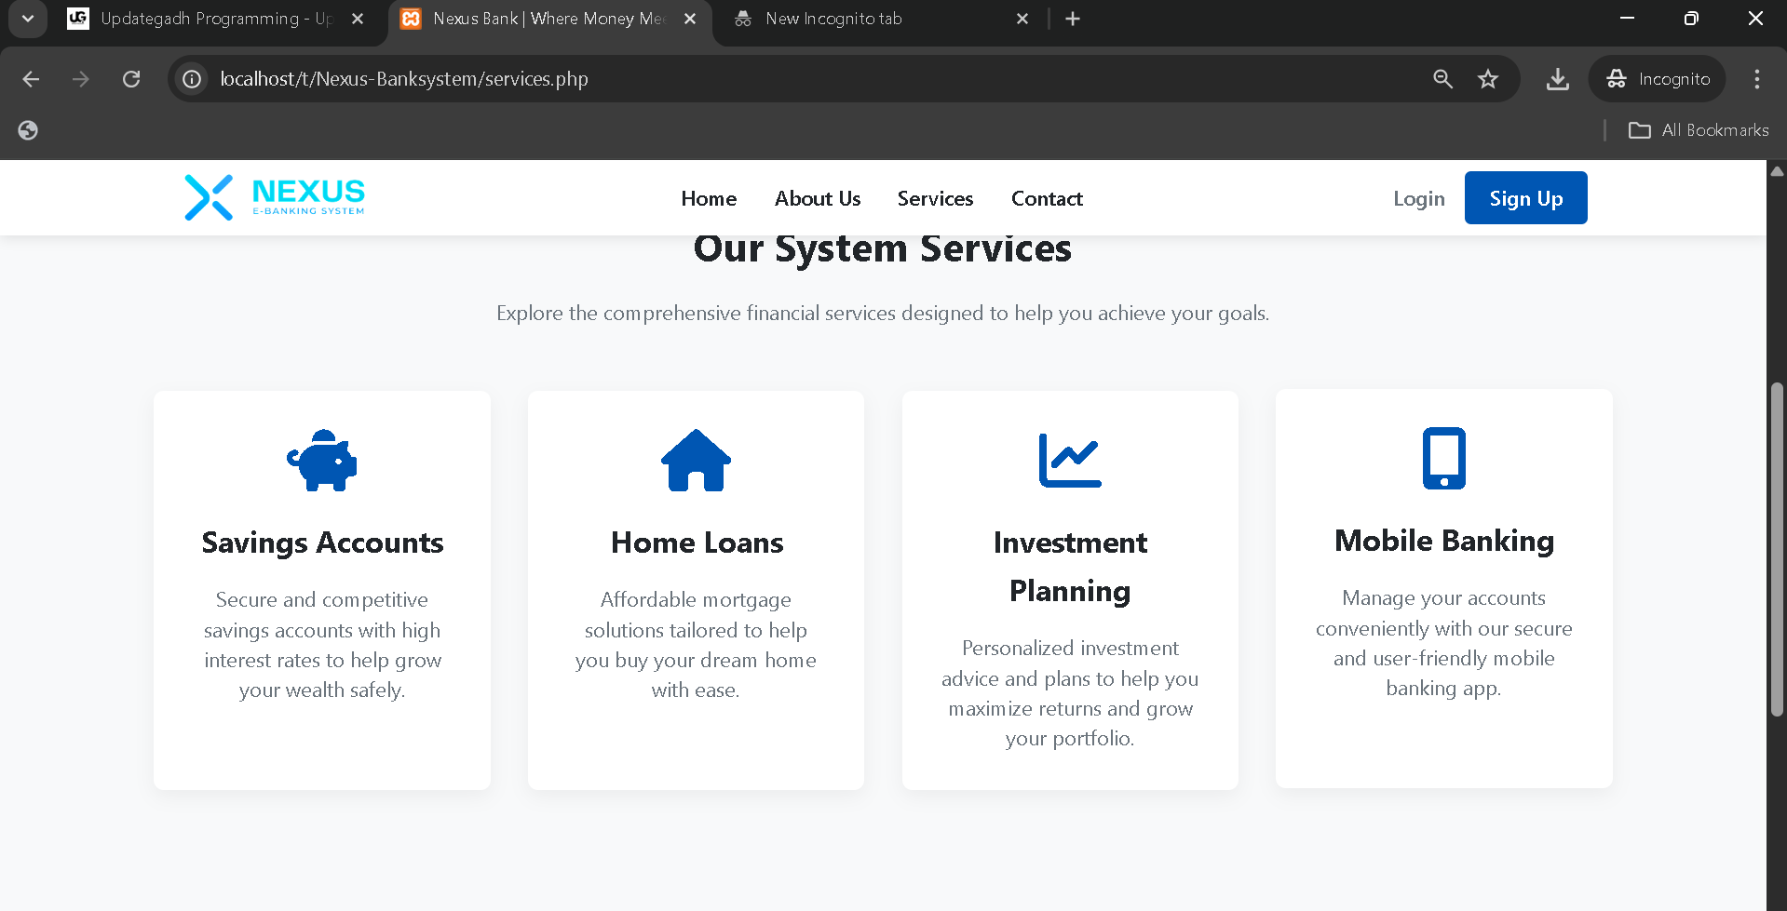The image size is (1787, 911).
Task: Click the Login link
Action: 1418,198
